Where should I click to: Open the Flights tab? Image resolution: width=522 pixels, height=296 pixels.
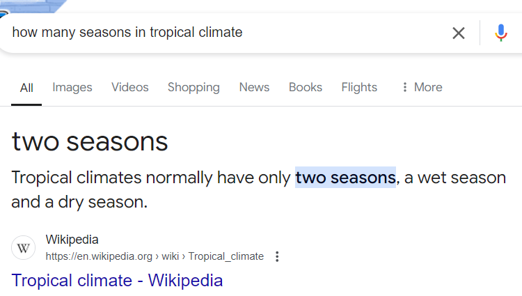pyautogui.click(x=359, y=87)
